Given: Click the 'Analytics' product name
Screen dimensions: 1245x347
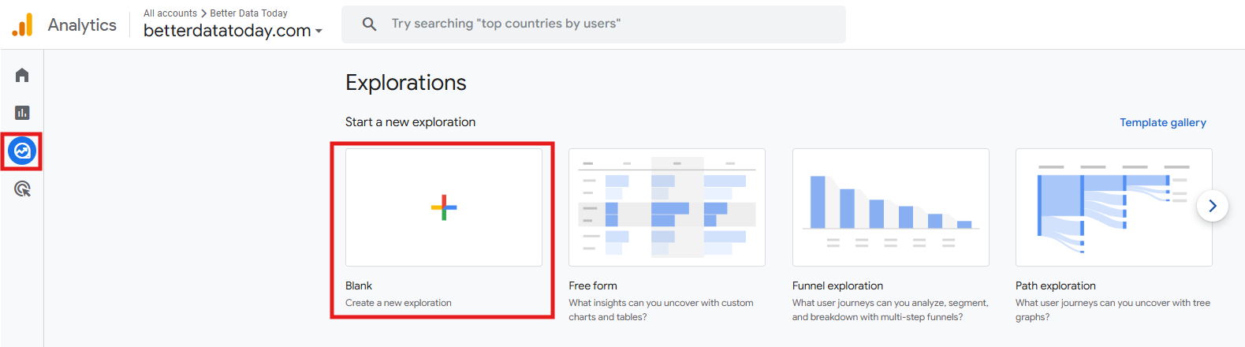Looking at the screenshot, I should point(82,25).
